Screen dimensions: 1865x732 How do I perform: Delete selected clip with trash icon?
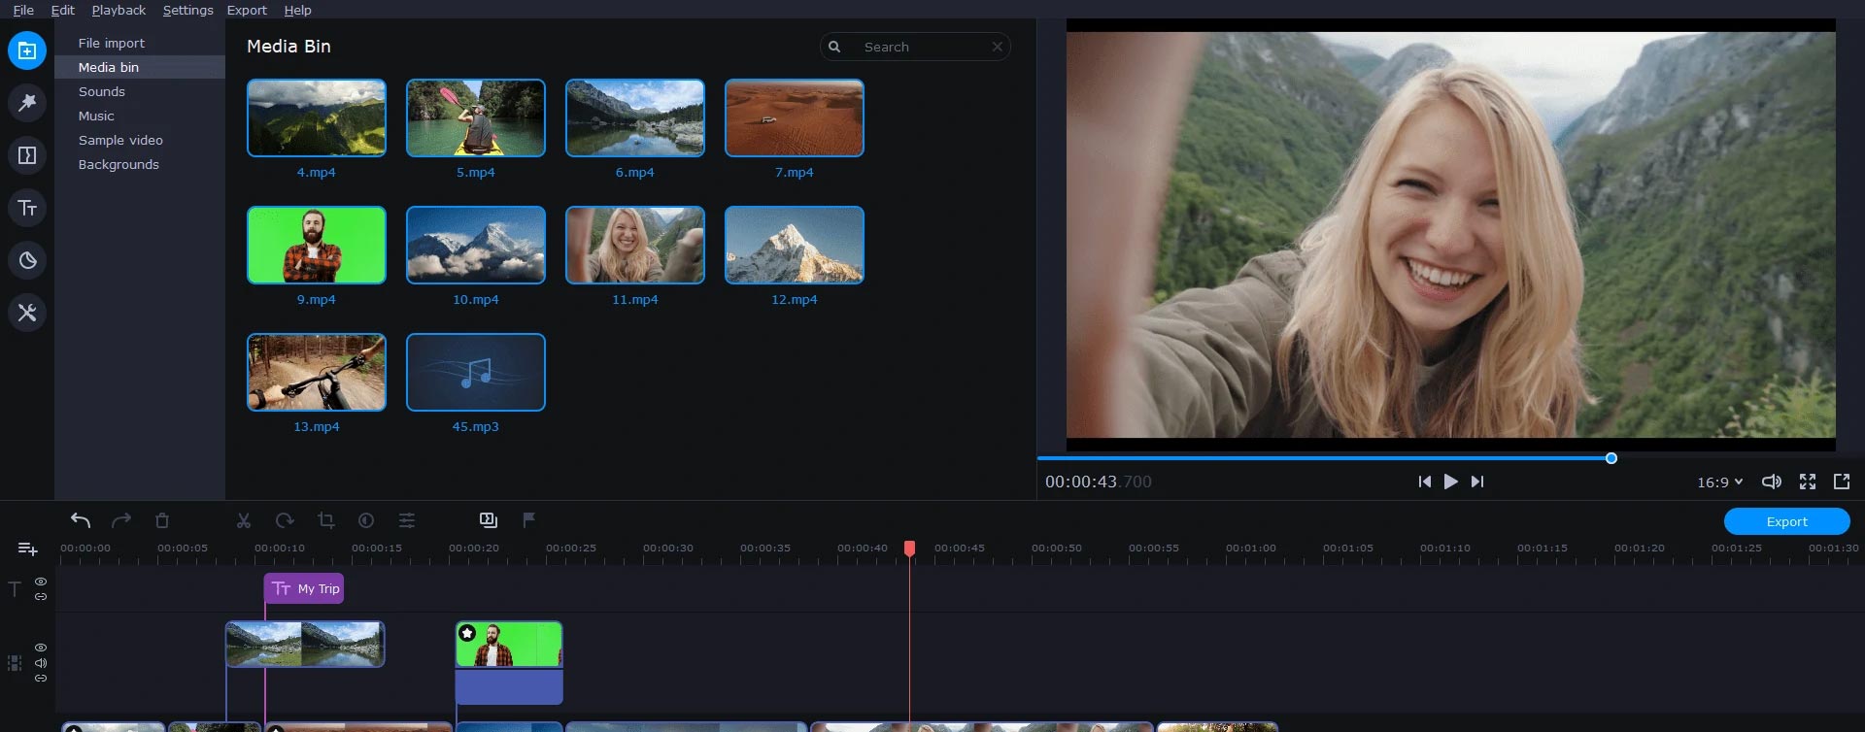162,520
